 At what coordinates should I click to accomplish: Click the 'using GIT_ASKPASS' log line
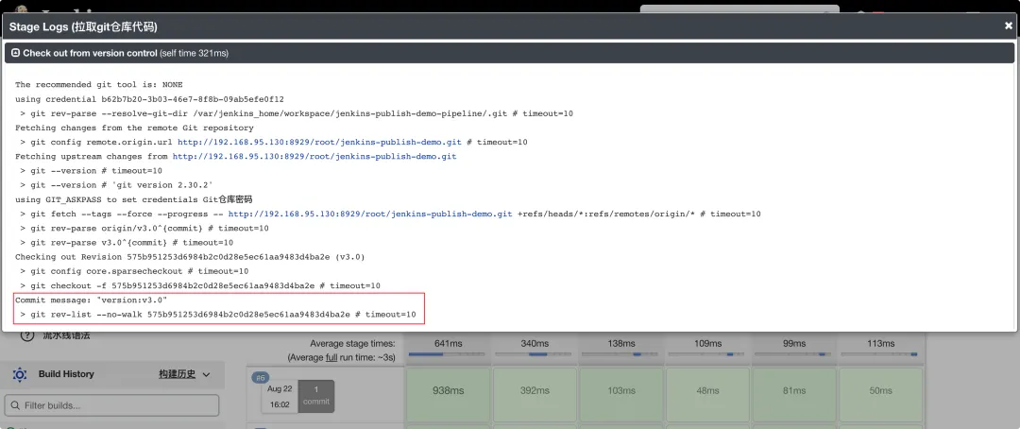click(x=133, y=199)
